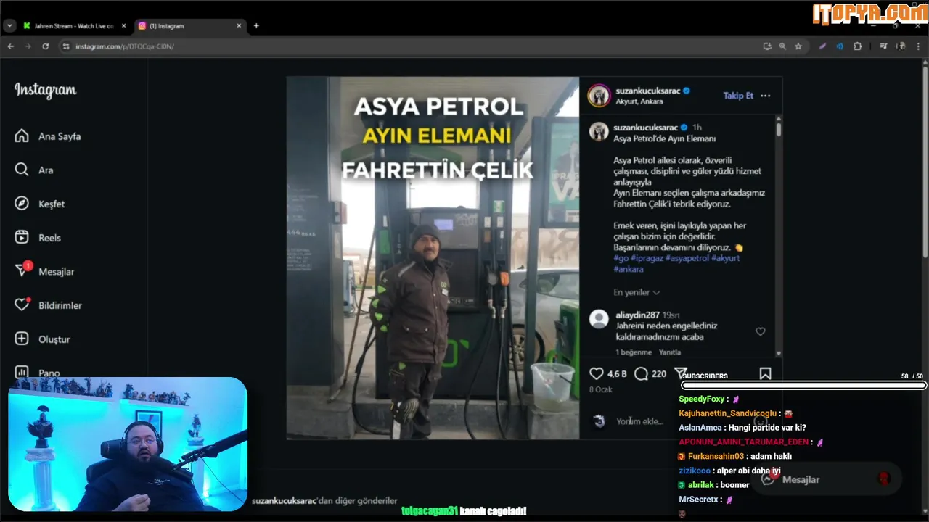Viewport: 929px width, 522px height.
Task: Click the instagram.com address bar URL
Action: tap(125, 46)
